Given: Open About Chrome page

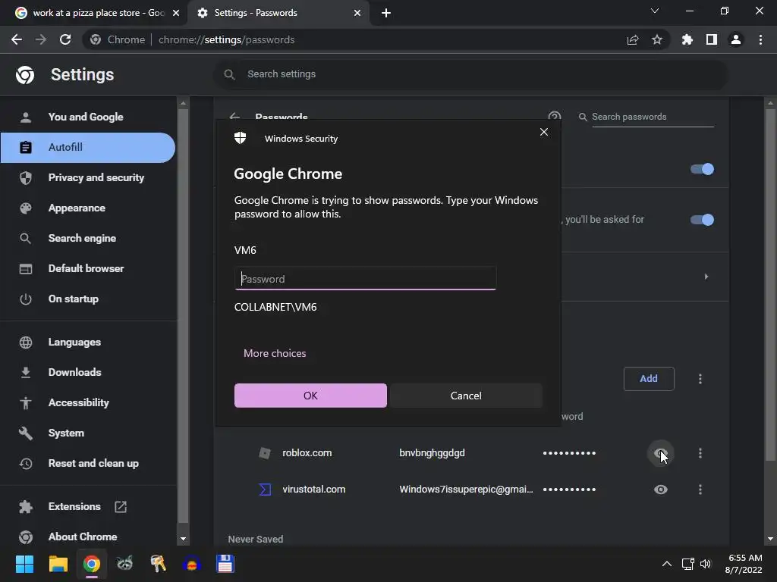Looking at the screenshot, I should point(88,537).
